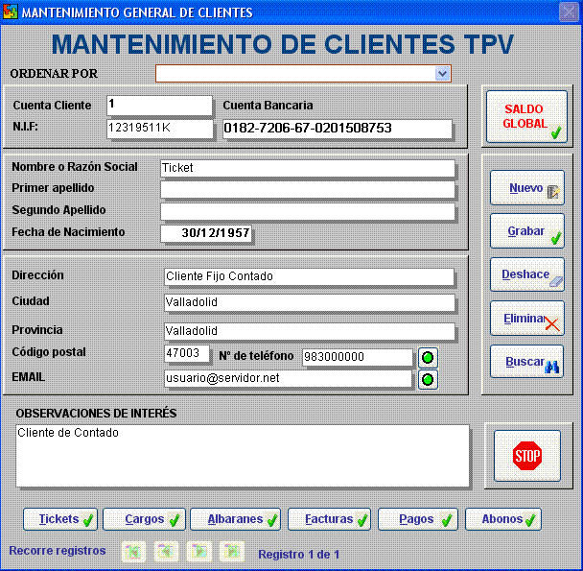Search clients with Buscar binoculars button
The height and width of the screenshot is (571, 583).
526,363
